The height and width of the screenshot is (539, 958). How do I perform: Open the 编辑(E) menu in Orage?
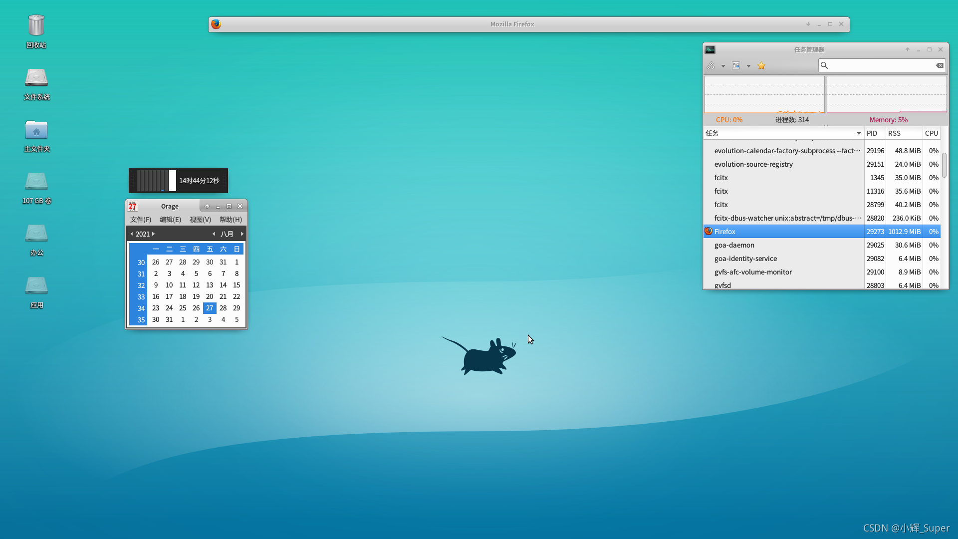click(x=170, y=220)
